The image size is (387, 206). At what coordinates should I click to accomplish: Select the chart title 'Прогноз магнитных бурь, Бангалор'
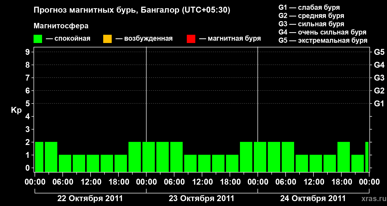[x=107, y=10]
